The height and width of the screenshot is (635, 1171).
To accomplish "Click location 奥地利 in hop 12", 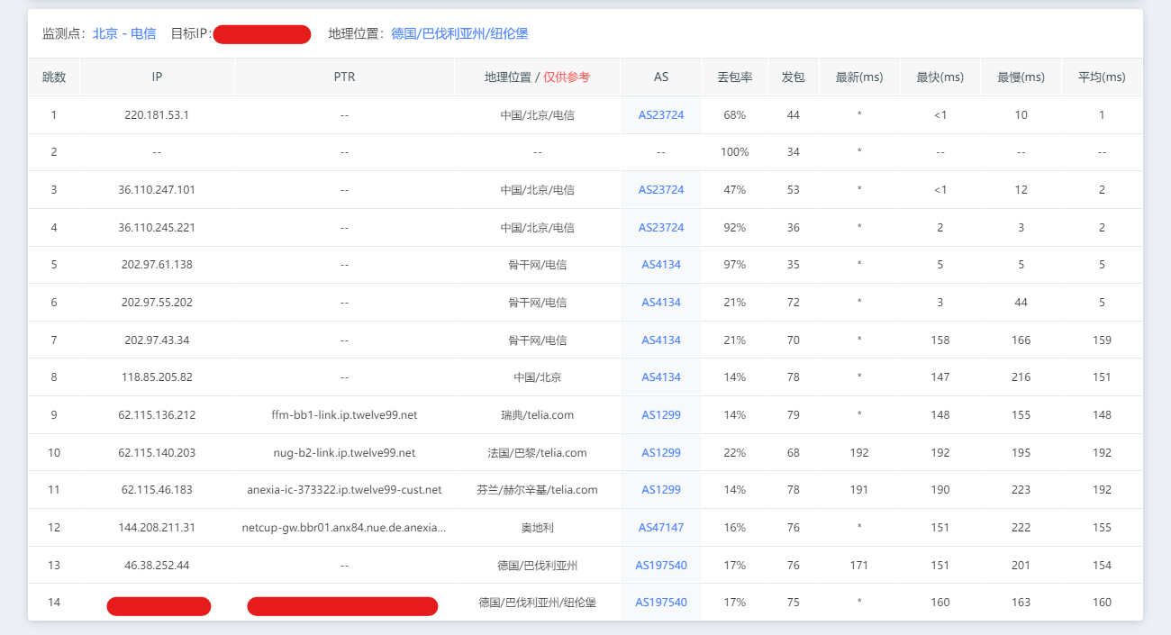I will tap(537, 528).
